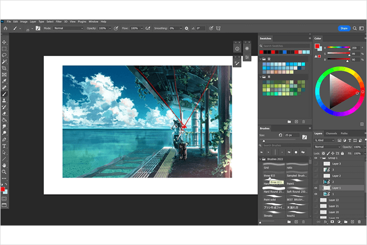Select the Streaks brush preset
The width and height of the screenshot is (367, 245).
coord(274,214)
